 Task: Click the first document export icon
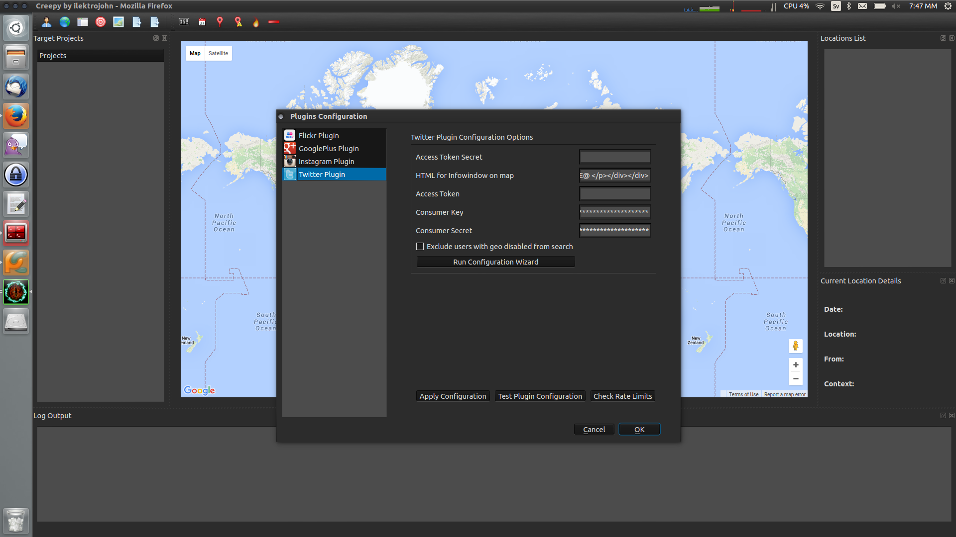pos(137,22)
